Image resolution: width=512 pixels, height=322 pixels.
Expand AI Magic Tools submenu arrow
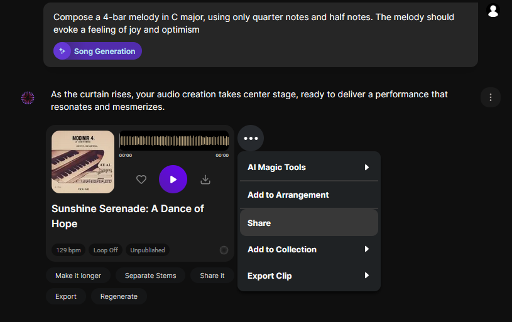367,168
